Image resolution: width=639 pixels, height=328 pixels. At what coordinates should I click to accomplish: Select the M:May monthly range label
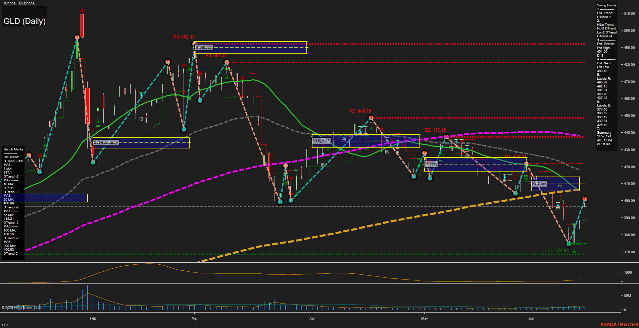pyautogui.click(x=431, y=164)
